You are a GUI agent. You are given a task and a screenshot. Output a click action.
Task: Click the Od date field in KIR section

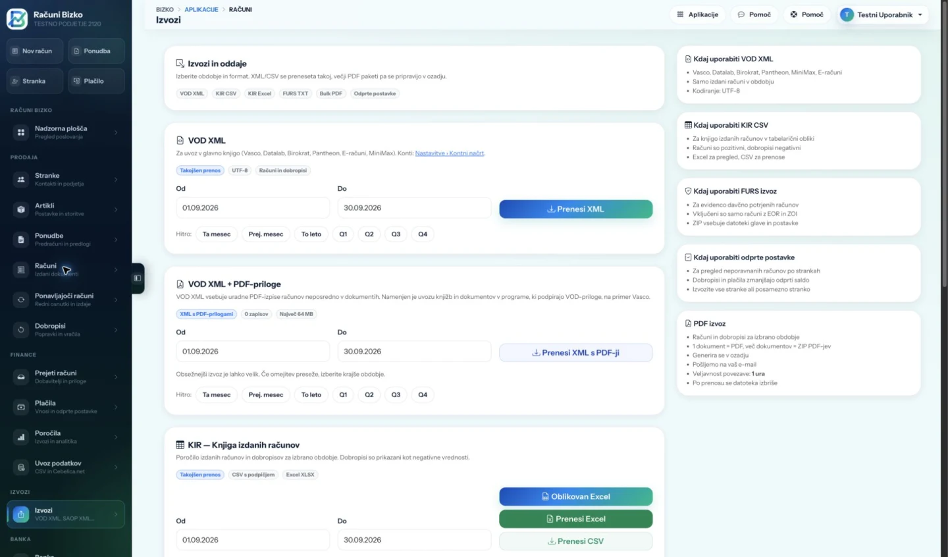click(x=253, y=540)
